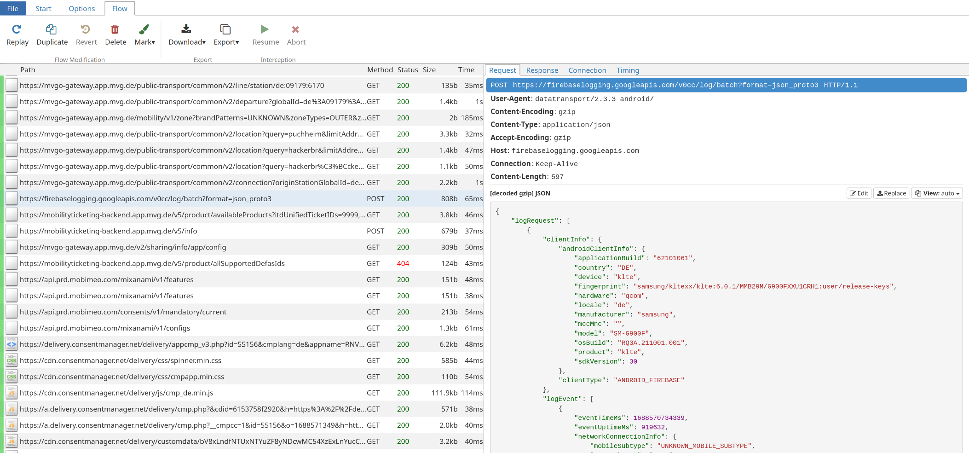Click the red Delete trash icon
The width and height of the screenshot is (969, 453).
[115, 29]
